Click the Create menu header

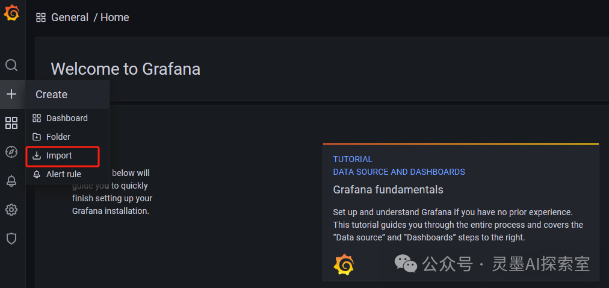pyautogui.click(x=52, y=95)
